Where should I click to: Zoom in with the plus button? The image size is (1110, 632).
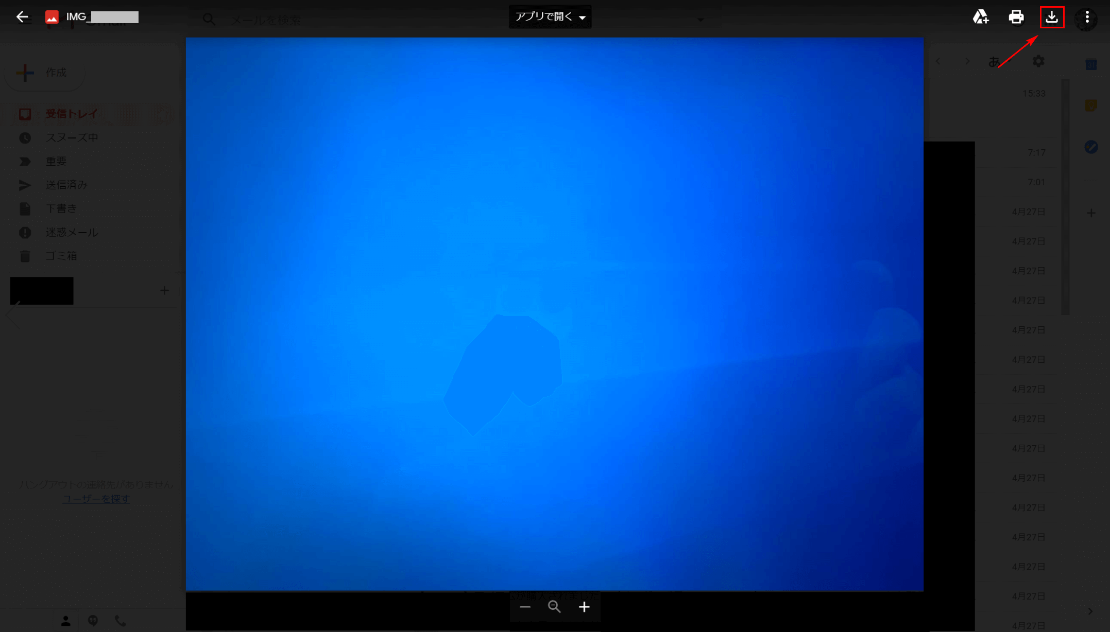click(x=584, y=607)
